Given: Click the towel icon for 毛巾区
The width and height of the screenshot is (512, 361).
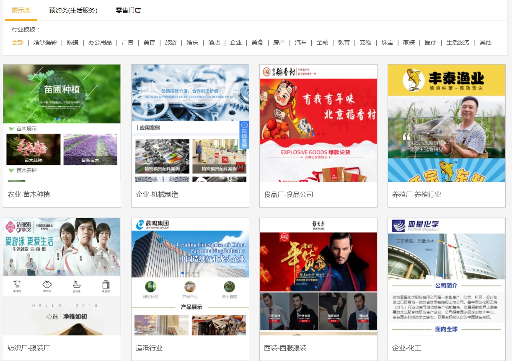Looking at the screenshot, I should click(x=18, y=284).
